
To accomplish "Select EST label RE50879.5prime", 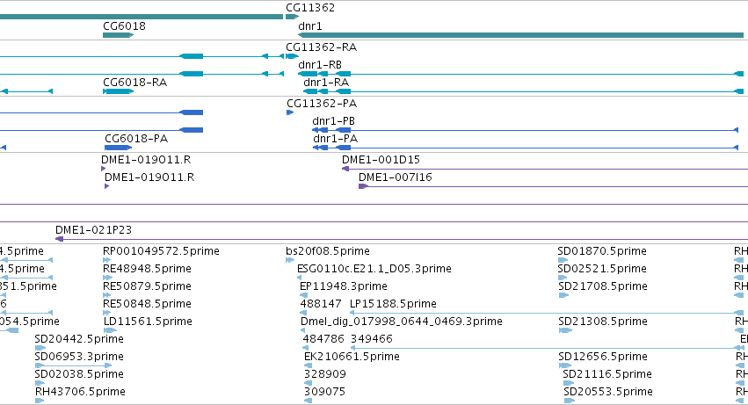I will point(147,286).
